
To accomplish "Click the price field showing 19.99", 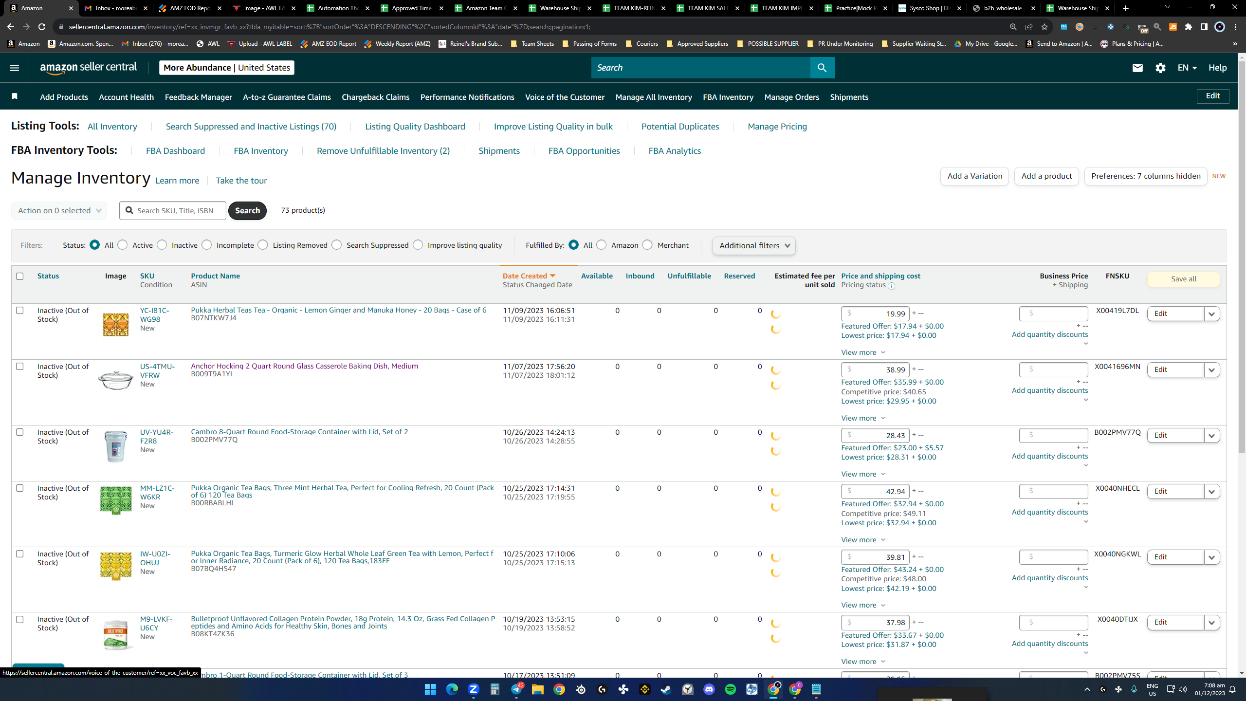I will [875, 314].
